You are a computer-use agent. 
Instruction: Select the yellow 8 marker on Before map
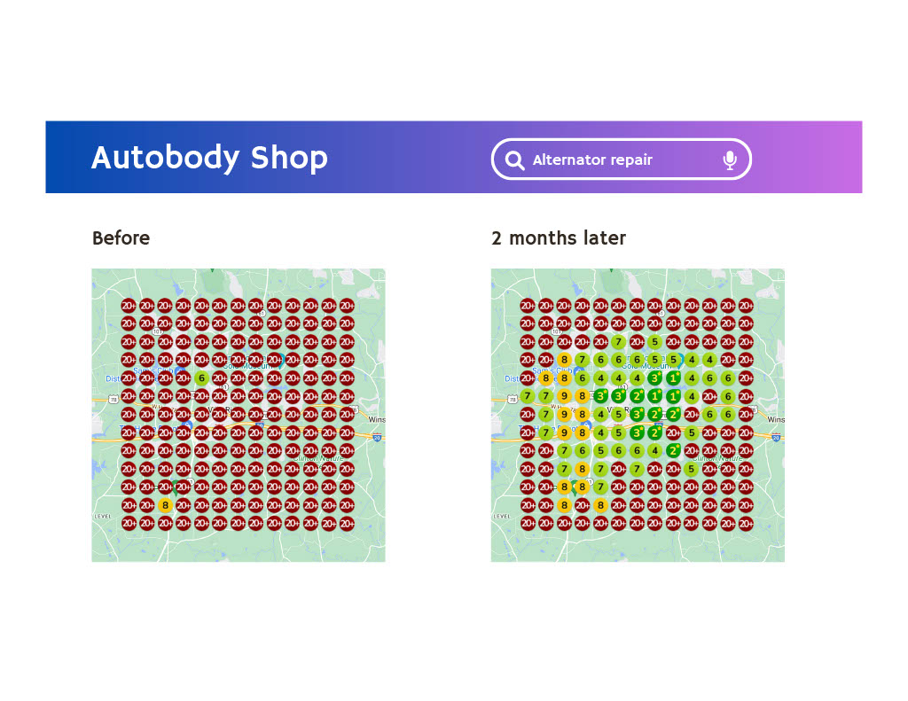165,505
